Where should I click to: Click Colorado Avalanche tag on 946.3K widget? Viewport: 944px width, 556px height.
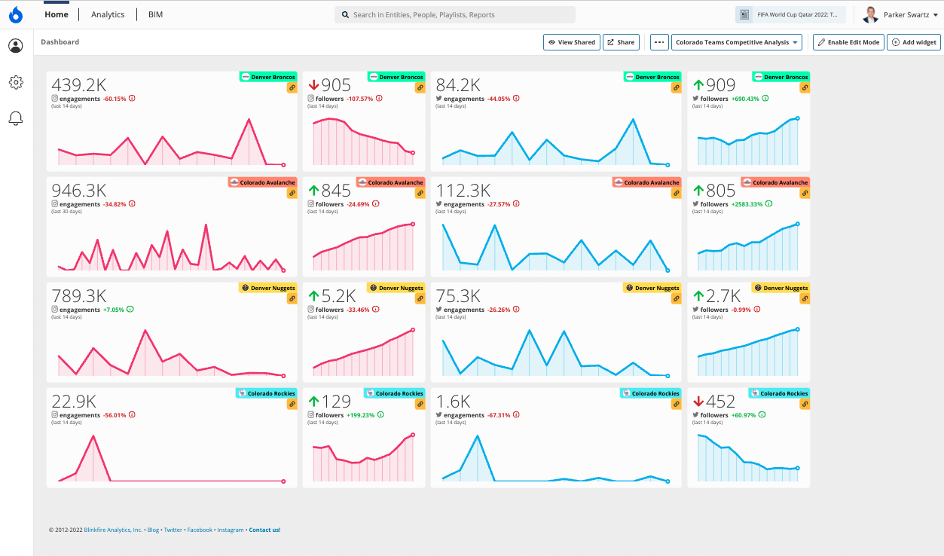[x=262, y=182]
